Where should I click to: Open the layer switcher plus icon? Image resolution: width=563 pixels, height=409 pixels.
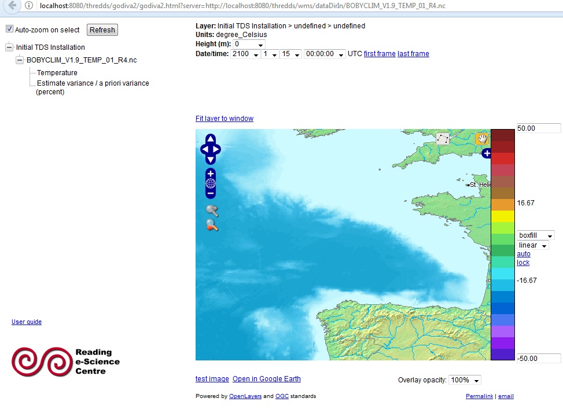pyautogui.click(x=487, y=153)
